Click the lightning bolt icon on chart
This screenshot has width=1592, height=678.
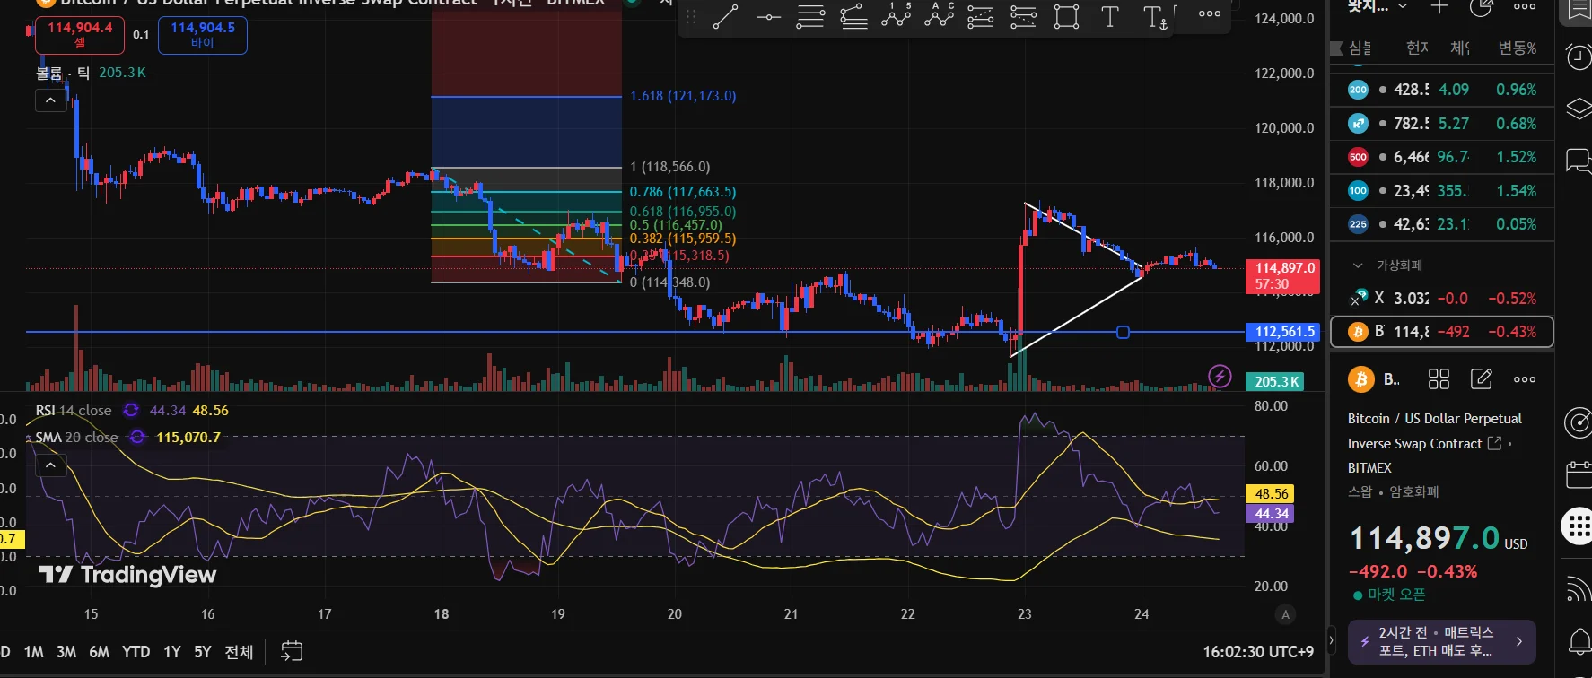coord(1220,377)
